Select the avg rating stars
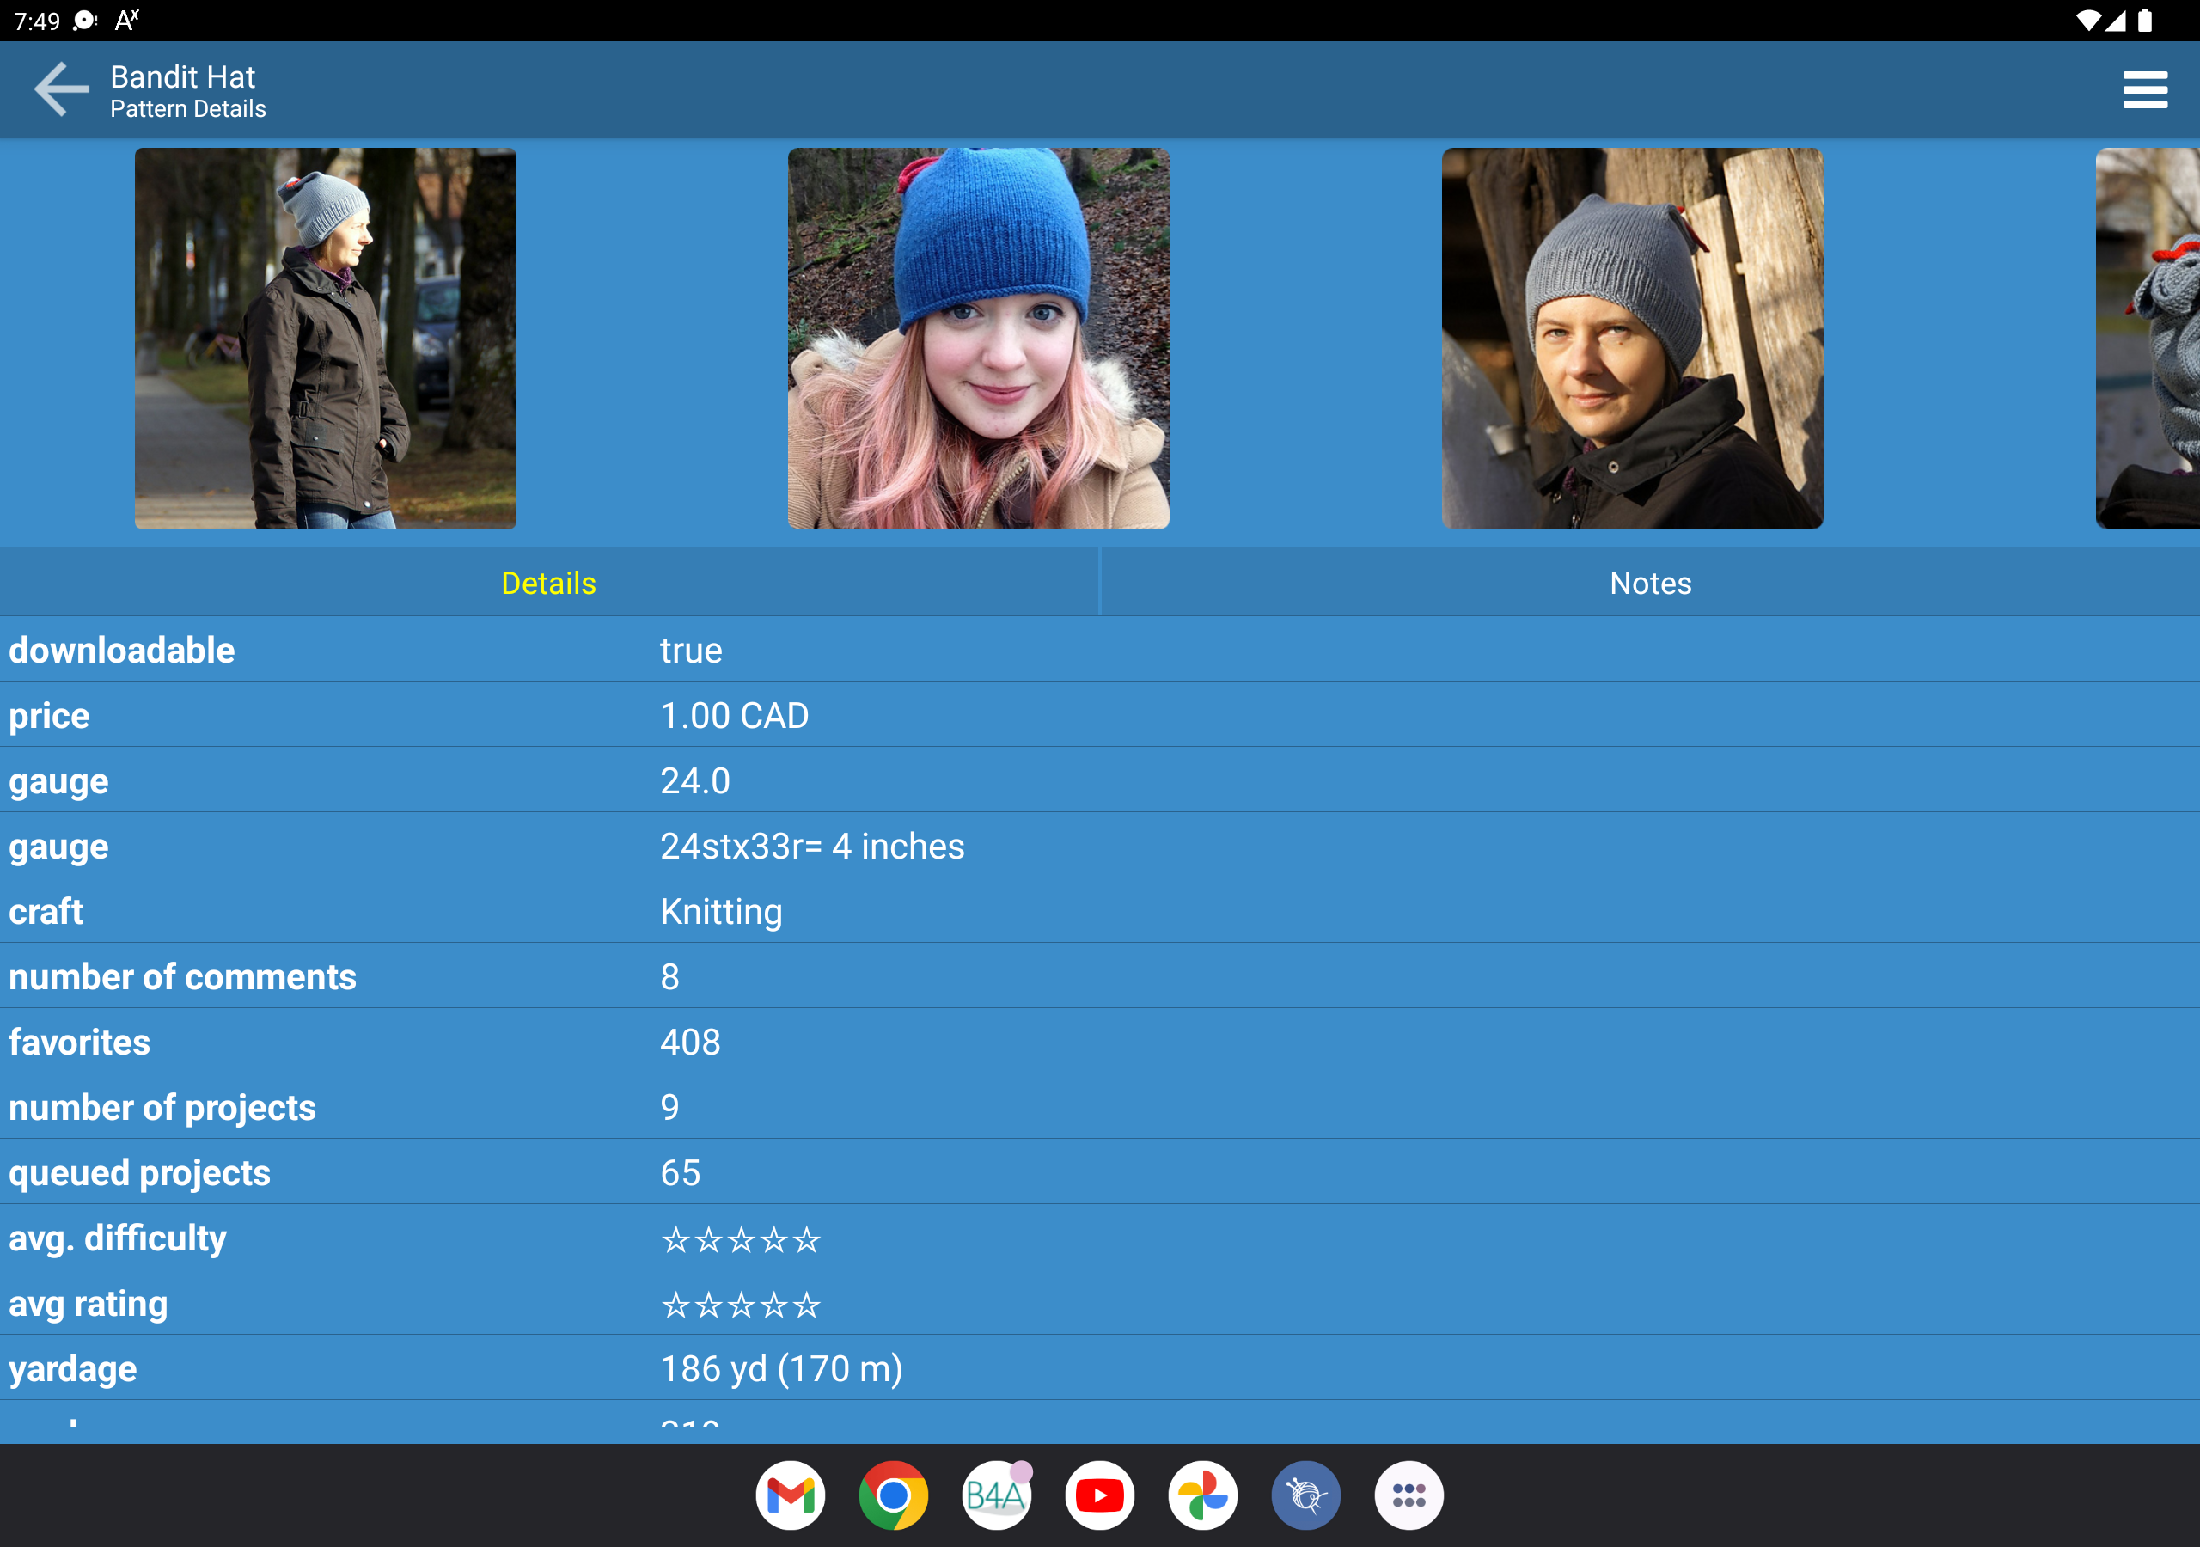The height and width of the screenshot is (1547, 2200). (741, 1304)
